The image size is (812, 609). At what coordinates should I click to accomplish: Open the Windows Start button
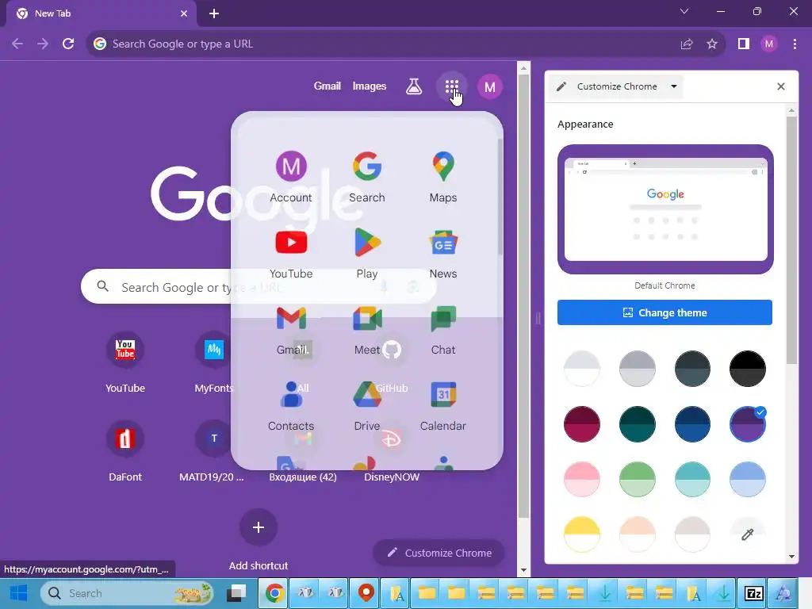18,593
